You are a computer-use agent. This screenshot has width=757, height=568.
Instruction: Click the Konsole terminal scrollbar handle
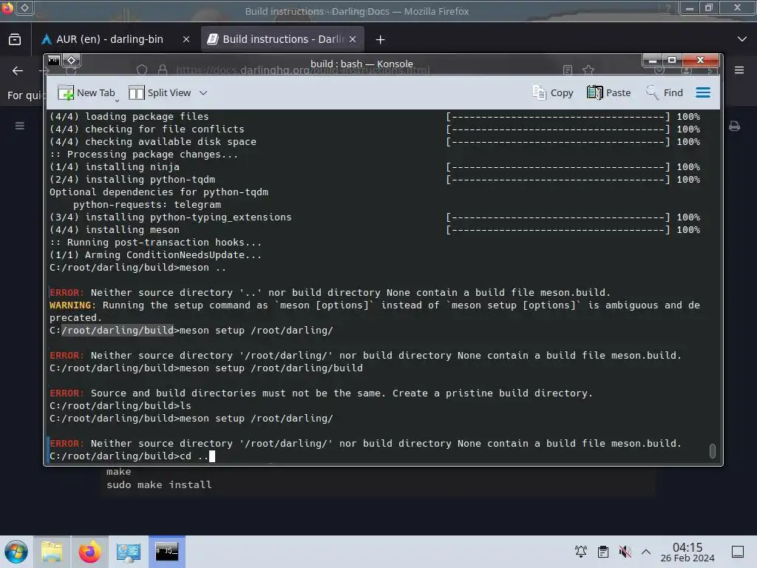click(x=712, y=450)
